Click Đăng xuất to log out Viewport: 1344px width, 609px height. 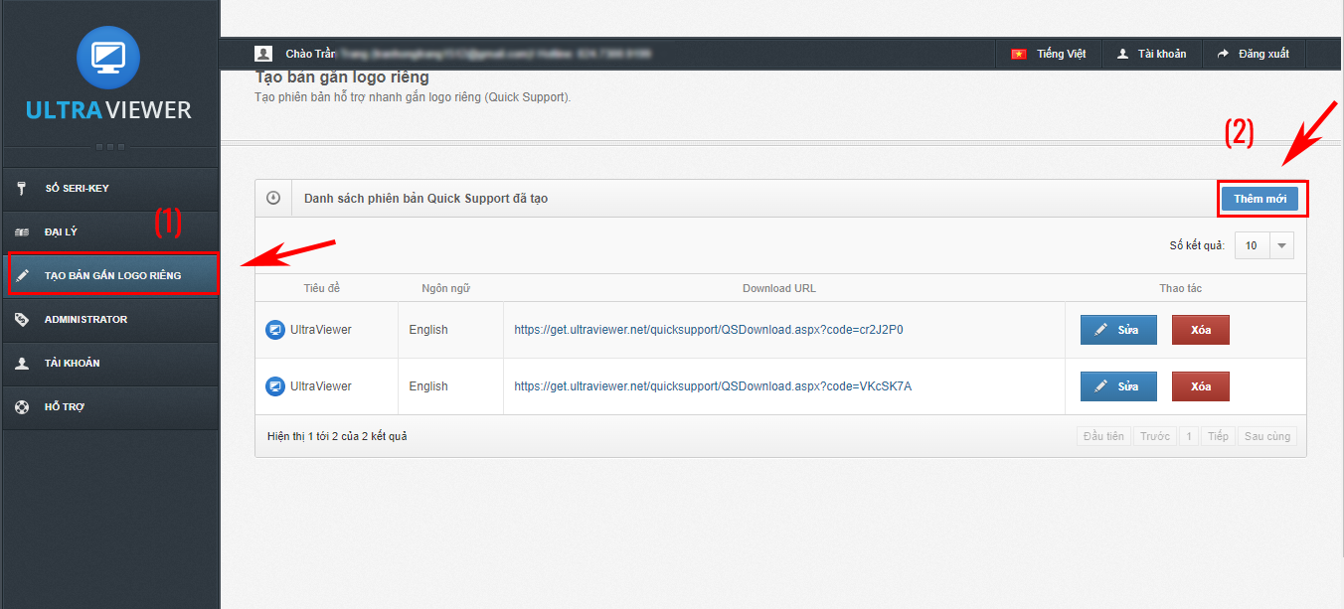point(1253,54)
